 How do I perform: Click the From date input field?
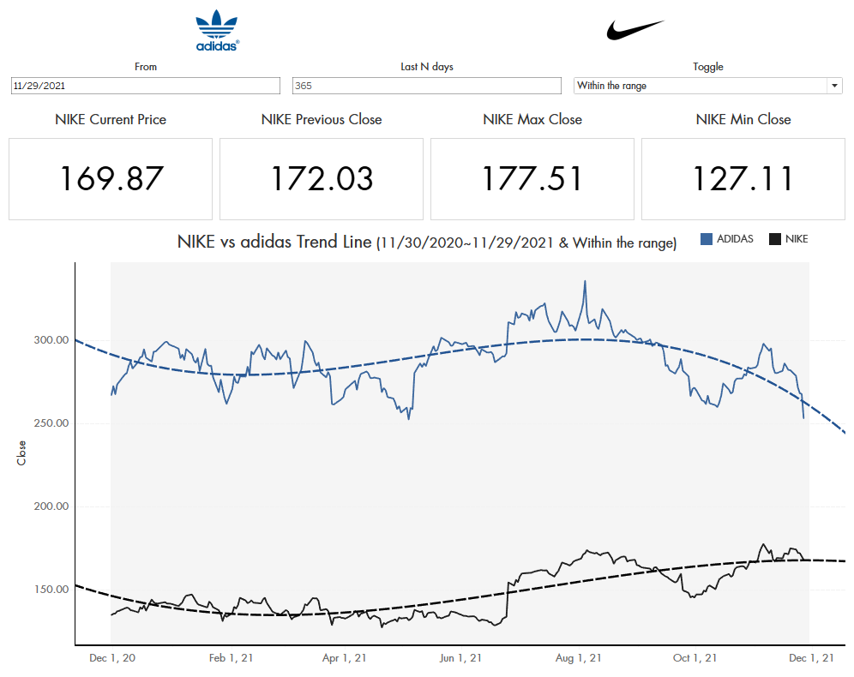tap(145, 86)
